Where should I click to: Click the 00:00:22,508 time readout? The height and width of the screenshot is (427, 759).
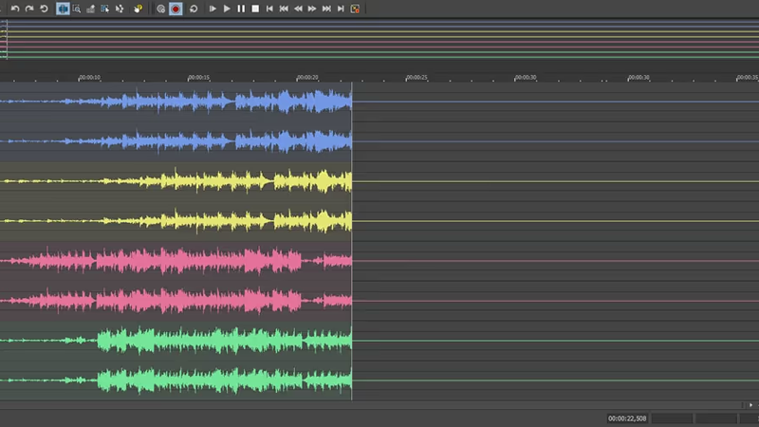pos(627,418)
